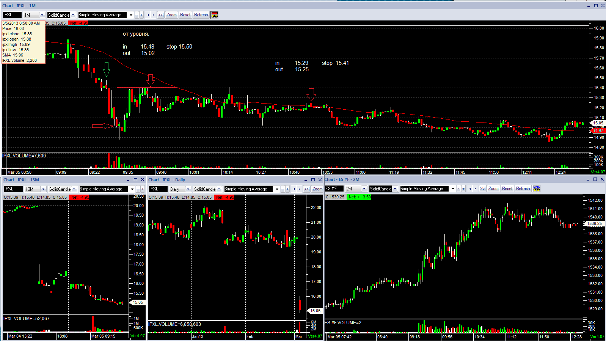
Task: Click plus button in ES #F chart toolbar
Action: 463,189
